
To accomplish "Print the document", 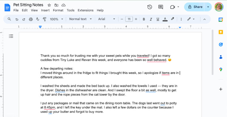I will coord(31,19).
